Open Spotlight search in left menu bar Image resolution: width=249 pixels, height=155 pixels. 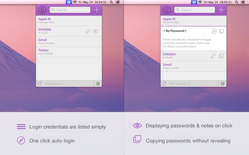pyautogui.click(x=111, y=2)
